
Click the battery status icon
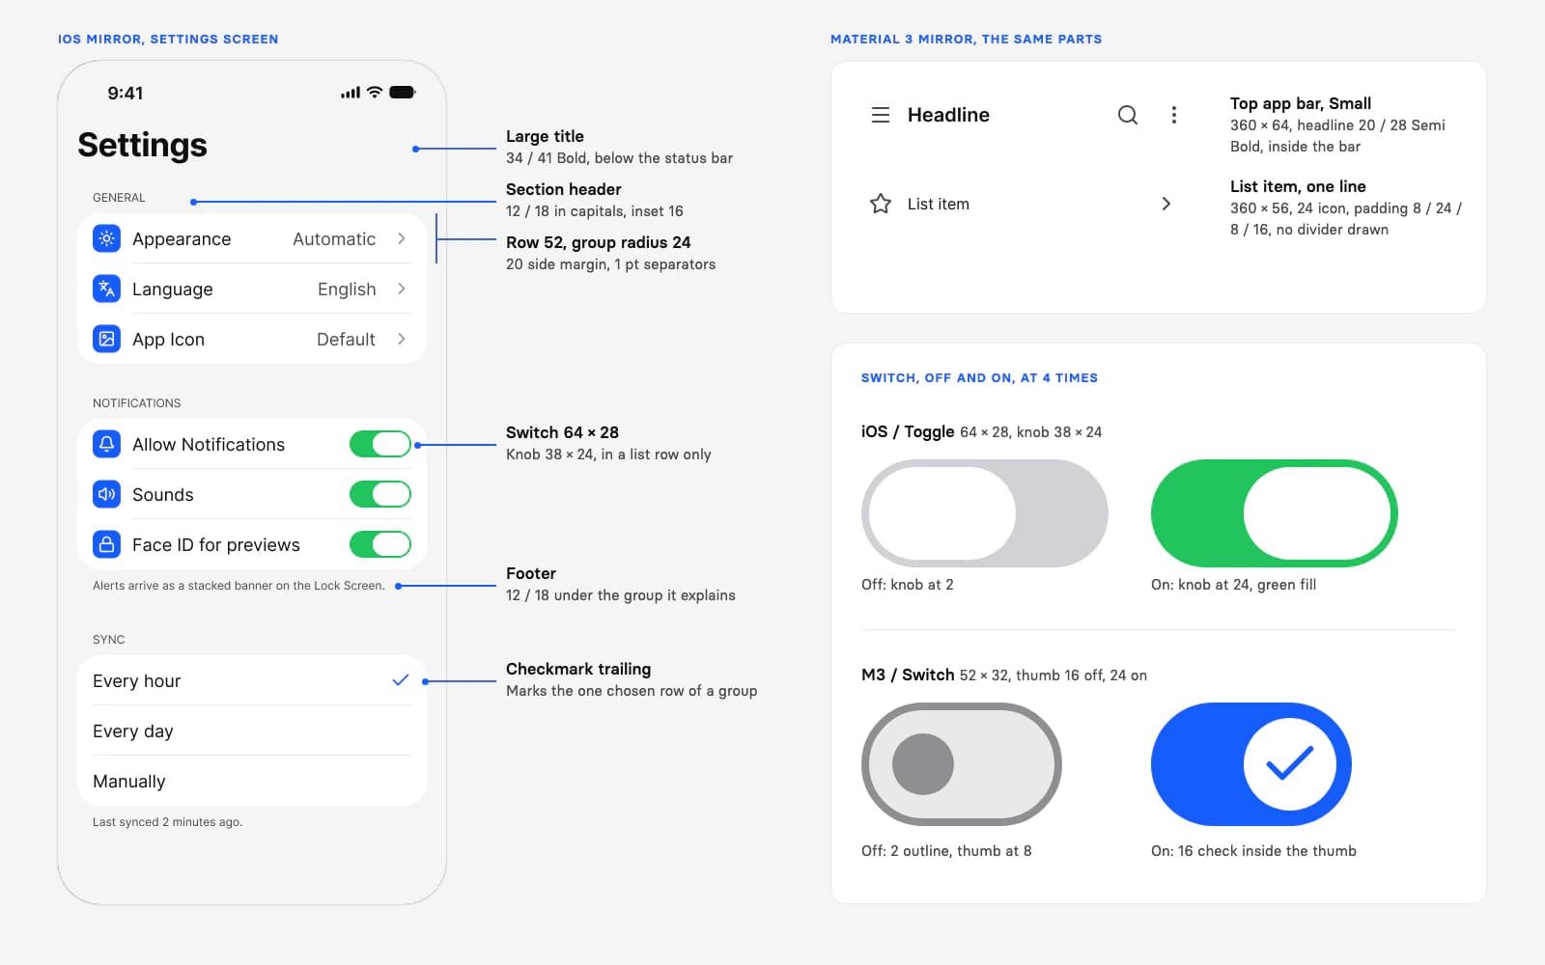pyautogui.click(x=403, y=93)
